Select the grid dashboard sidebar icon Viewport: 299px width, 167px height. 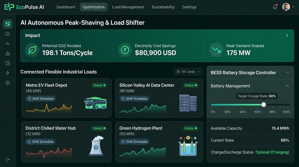click(8, 24)
